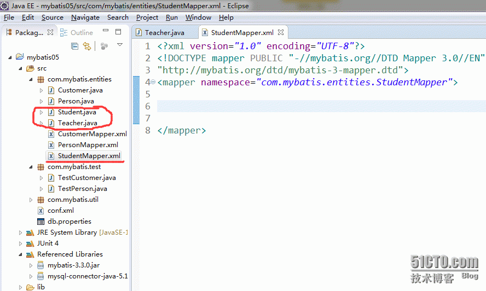The height and width of the screenshot is (291, 486).
Task: Expand the Student.java node
Action: (x=41, y=112)
